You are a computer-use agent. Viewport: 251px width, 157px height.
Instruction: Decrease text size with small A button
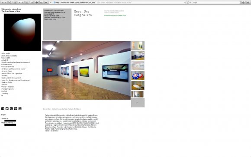click(19, 3)
